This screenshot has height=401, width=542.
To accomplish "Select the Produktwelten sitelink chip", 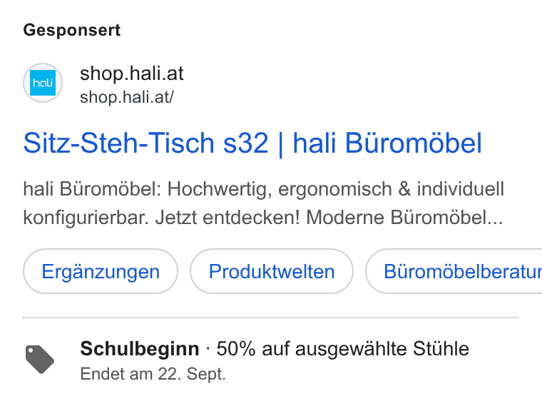I will (272, 271).
